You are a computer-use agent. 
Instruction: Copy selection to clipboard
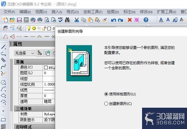[x=84, y=20]
